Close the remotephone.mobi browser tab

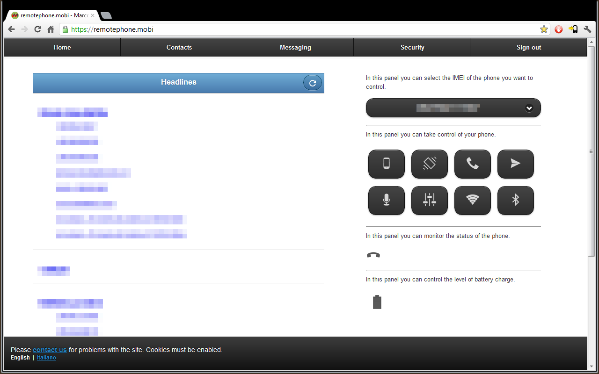93,15
